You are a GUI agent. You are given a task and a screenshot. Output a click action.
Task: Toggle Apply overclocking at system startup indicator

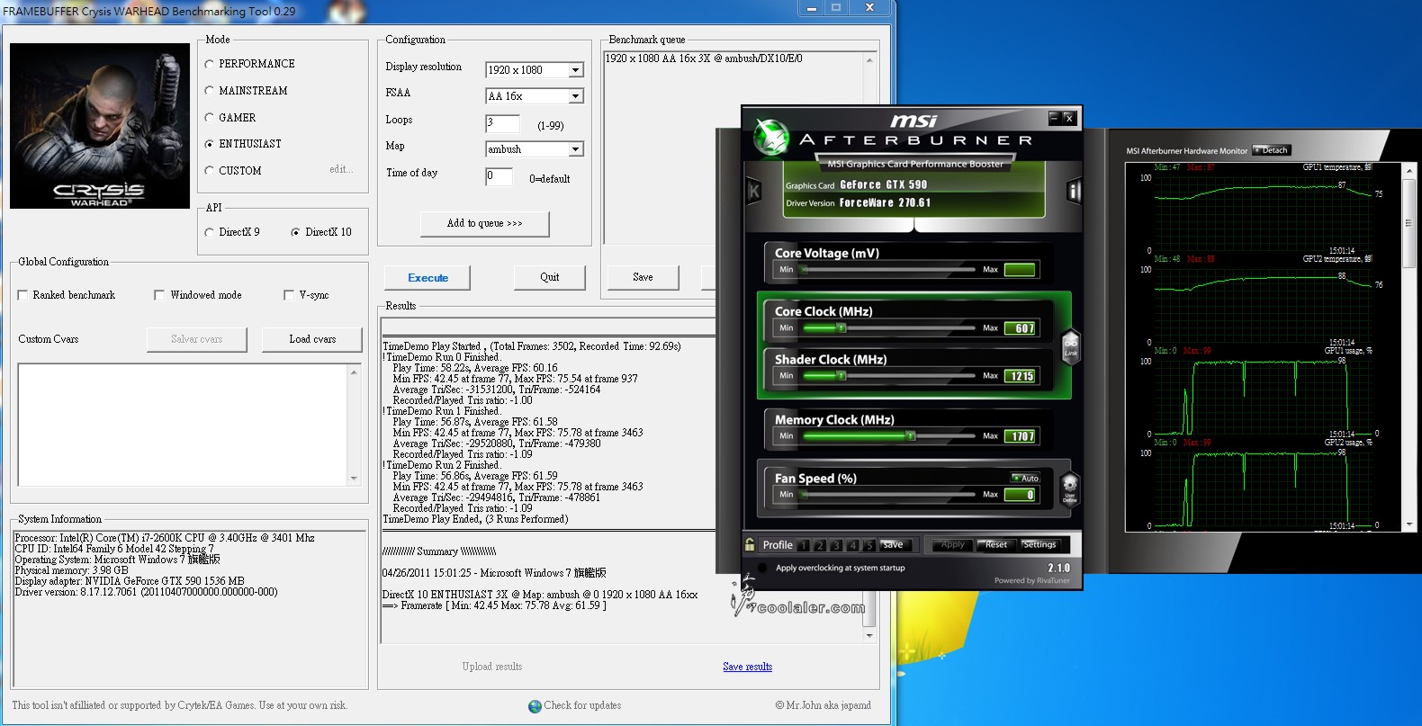(x=763, y=568)
